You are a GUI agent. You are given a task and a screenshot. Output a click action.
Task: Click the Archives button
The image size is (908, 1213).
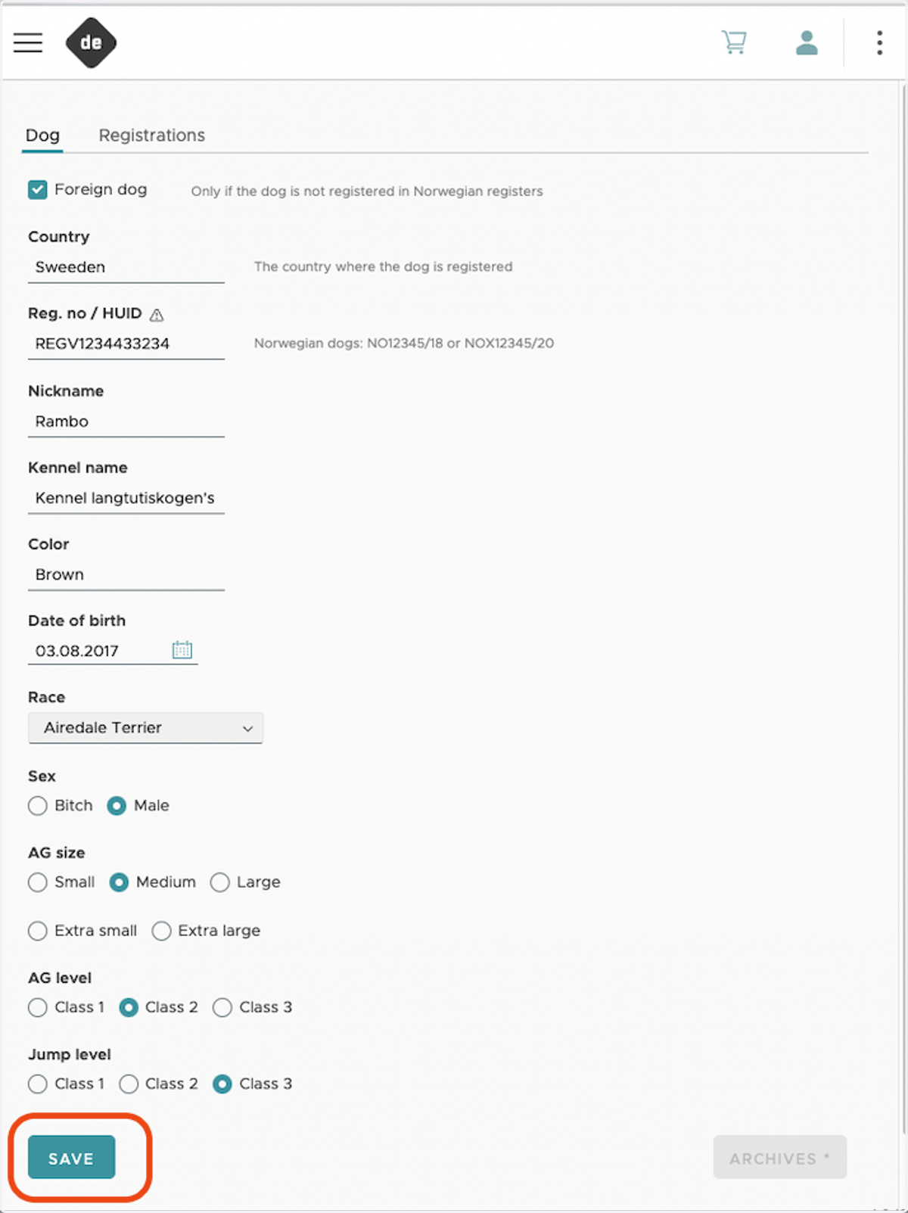pyautogui.click(x=779, y=1157)
